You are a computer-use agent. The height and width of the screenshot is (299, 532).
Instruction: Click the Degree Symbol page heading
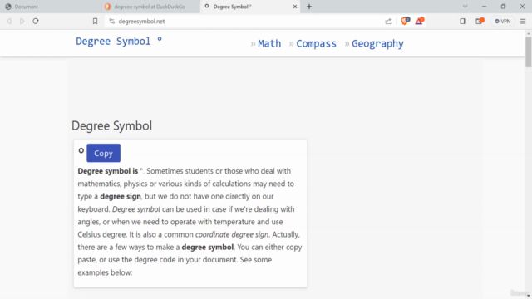tap(111, 125)
